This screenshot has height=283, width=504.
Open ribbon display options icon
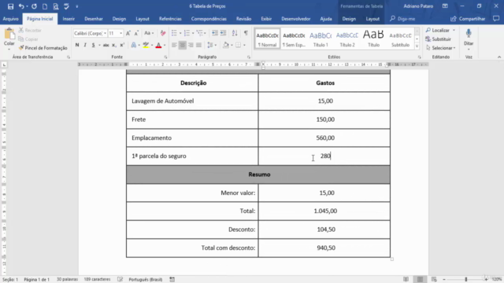click(445, 6)
